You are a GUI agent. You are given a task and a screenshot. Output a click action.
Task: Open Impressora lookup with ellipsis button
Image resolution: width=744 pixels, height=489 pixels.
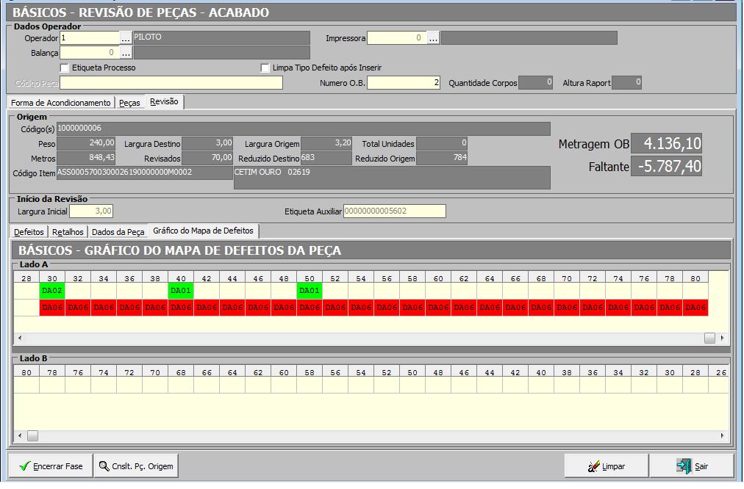point(433,37)
